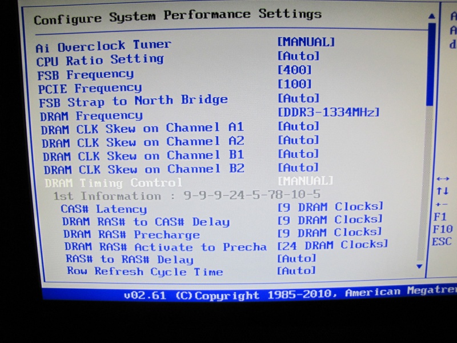Change the CPU Ratio Setting [Auto] value
This screenshot has height=343, width=457.
pos(298,56)
